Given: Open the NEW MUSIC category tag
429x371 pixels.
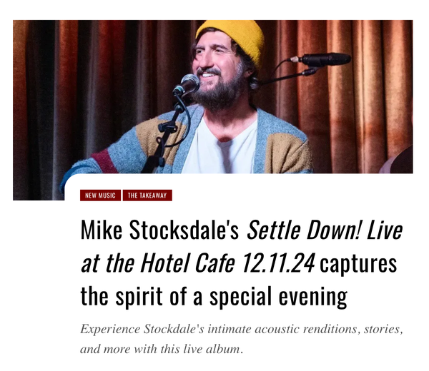Looking at the screenshot, I should 100,195.
